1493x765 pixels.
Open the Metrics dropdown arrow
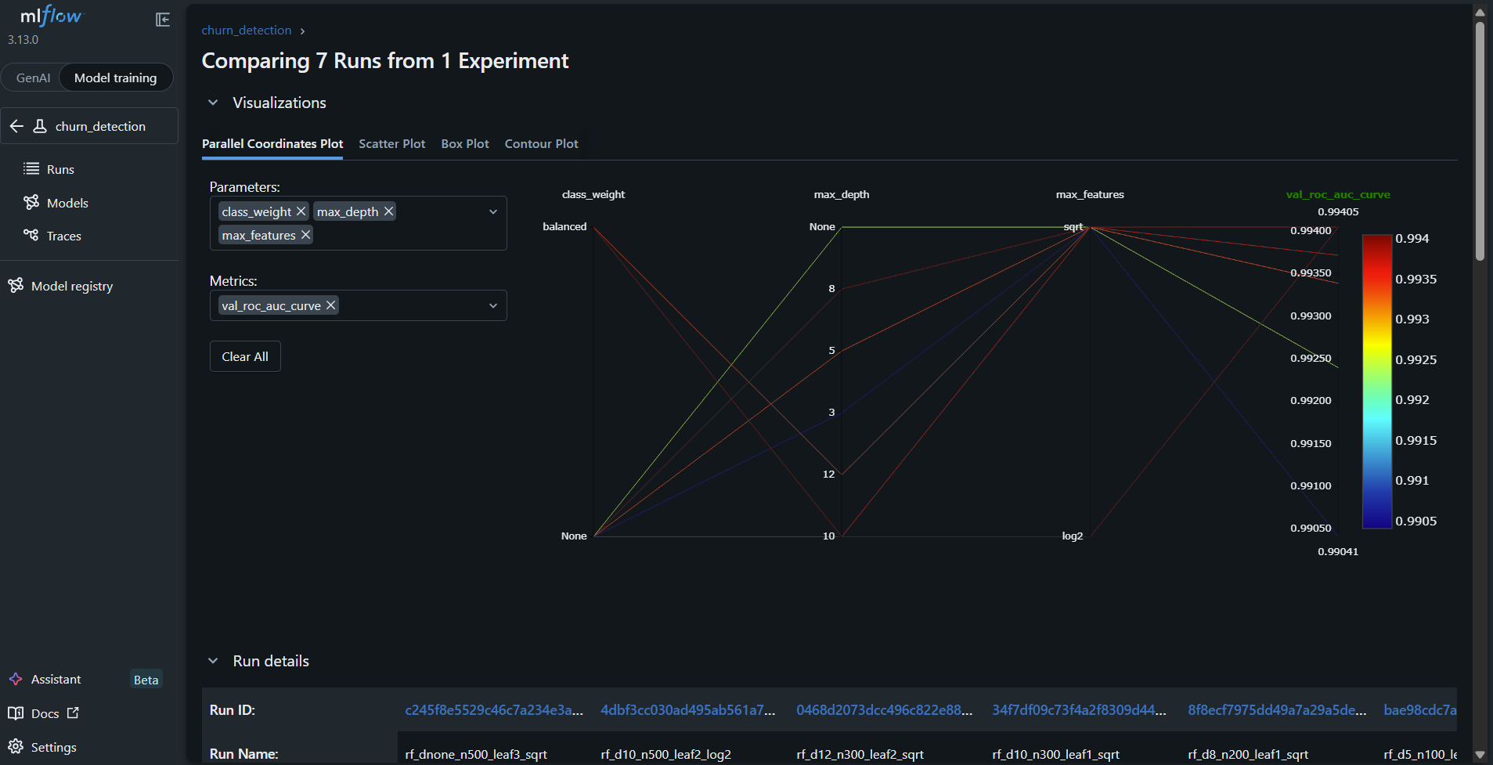[493, 305]
